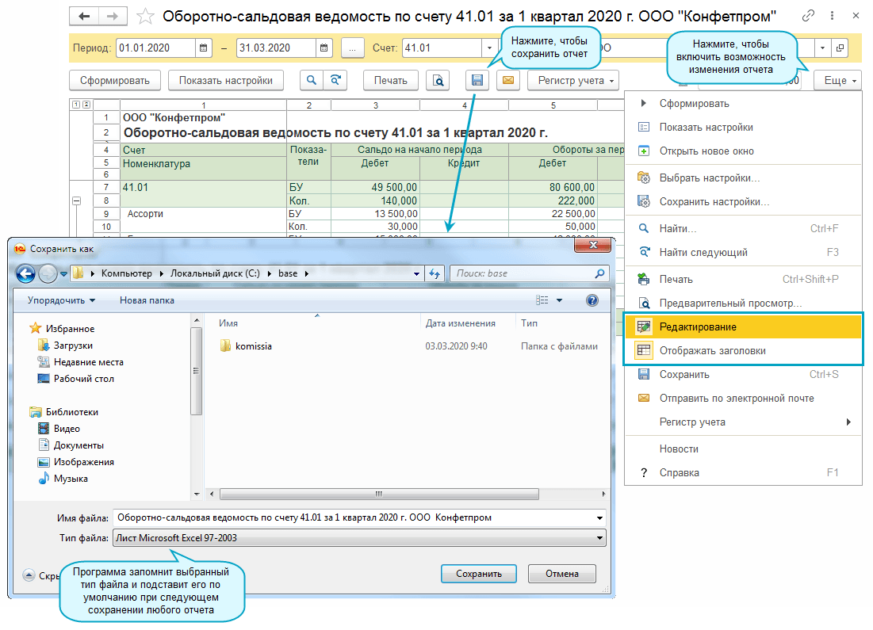The image size is (873, 630).
Task: Select Печать in the Еще menu
Action: (x=743, y=279)
